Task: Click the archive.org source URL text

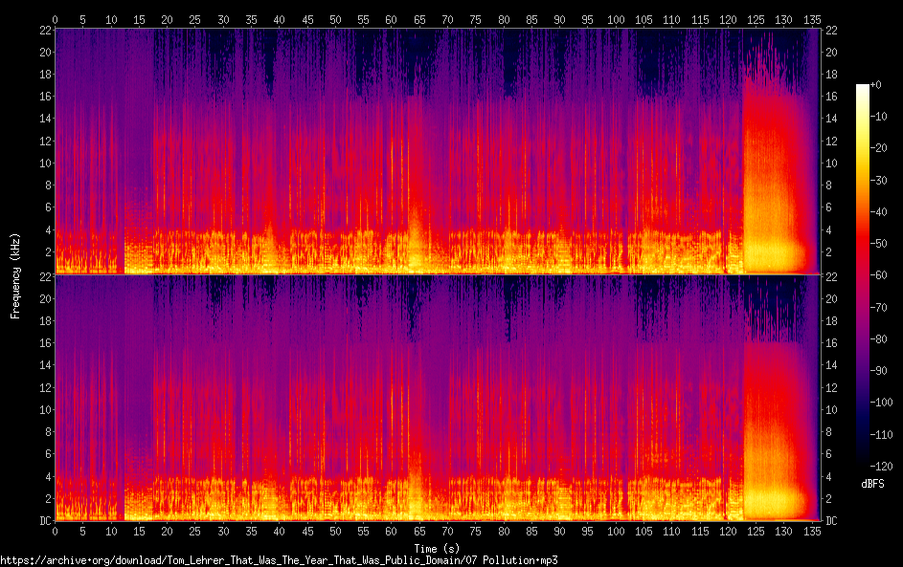Action: coord(279,560)
